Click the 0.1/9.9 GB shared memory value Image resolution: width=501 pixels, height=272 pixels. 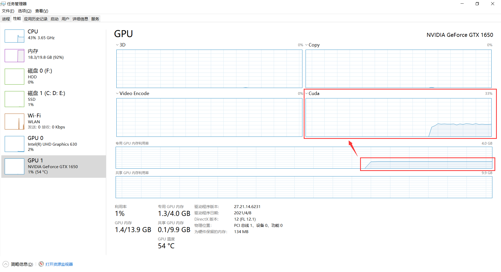174,230
